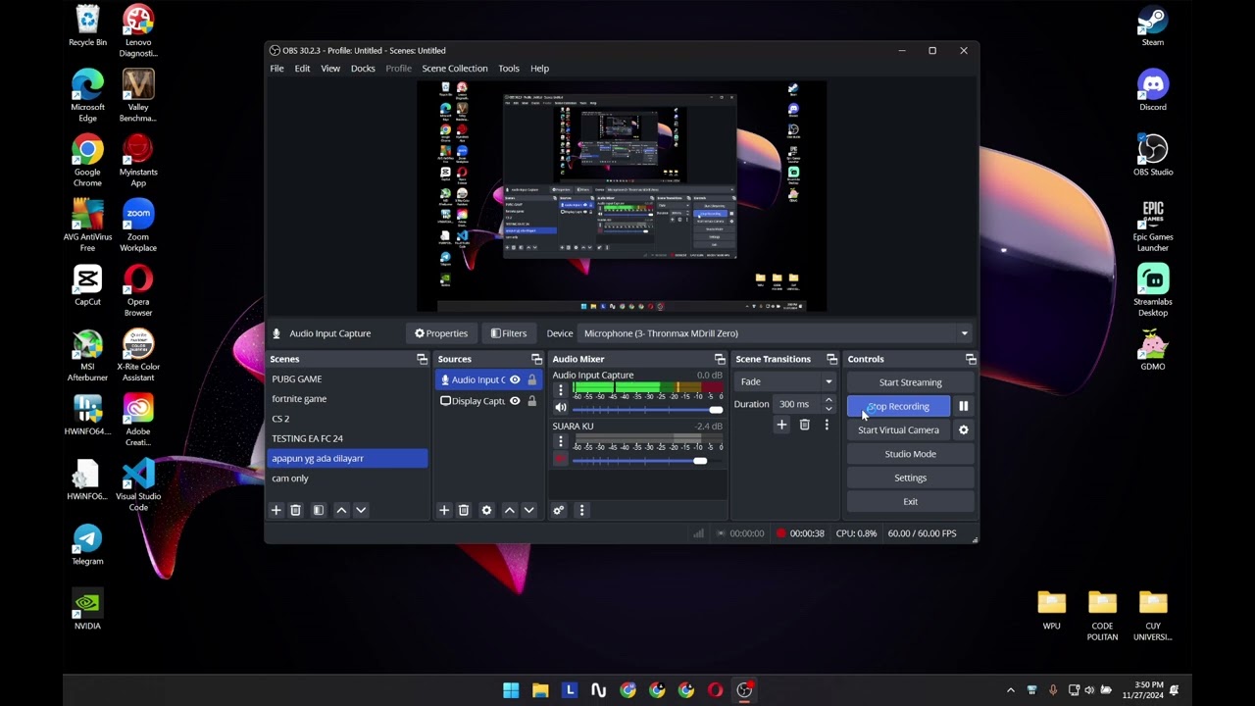Select the cam only scene
This screenshot has width=1255, height=706.
(x=348, y=479)
